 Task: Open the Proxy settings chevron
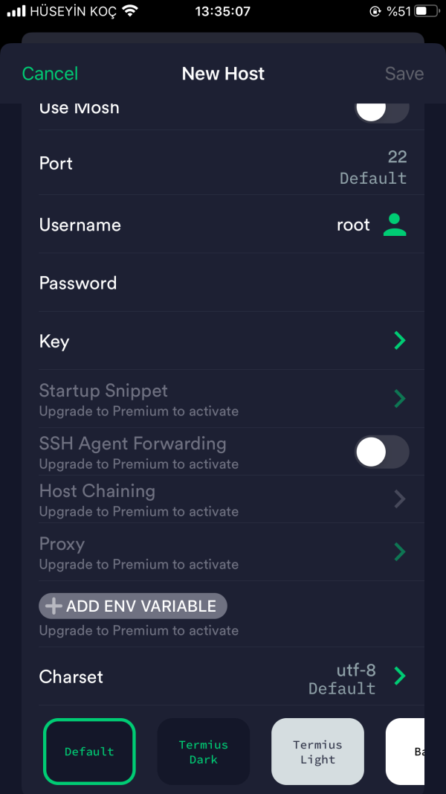coord(400,551)
